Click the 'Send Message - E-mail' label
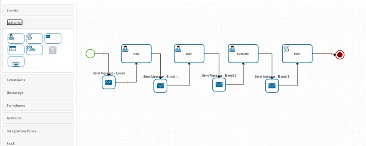Viewport: 366px width, 146px height. [109, 73]
